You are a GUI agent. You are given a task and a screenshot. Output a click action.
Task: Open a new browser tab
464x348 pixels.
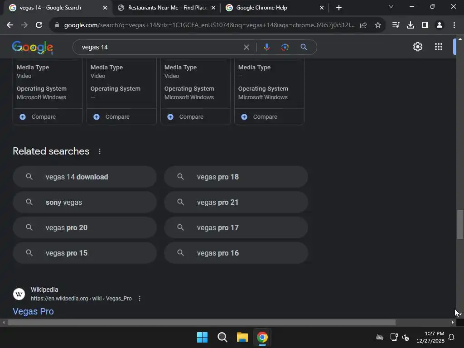point(339,8)
